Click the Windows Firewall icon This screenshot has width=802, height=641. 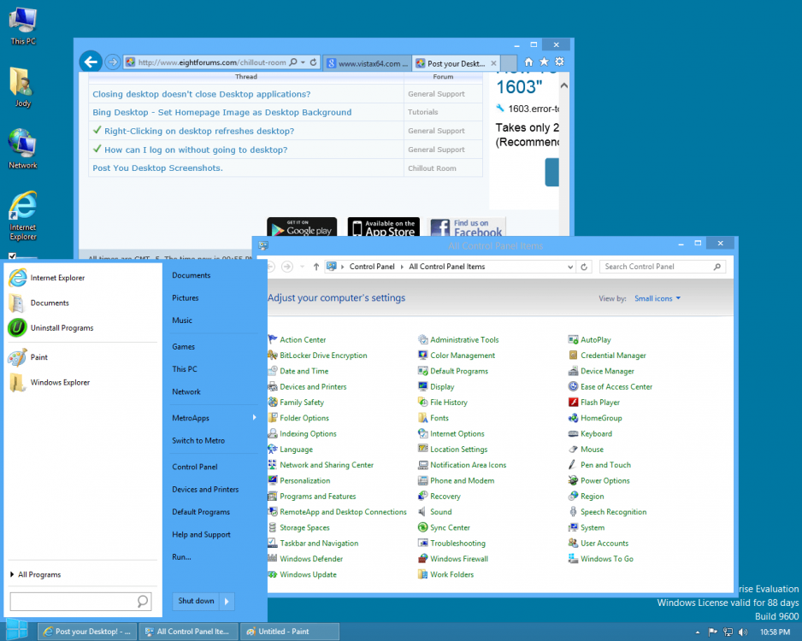pos(423,559)
